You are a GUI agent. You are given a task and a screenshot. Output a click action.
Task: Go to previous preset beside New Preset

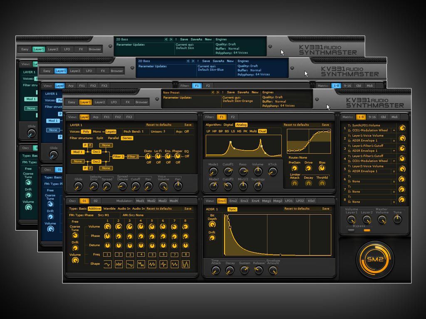pos(213,92)
